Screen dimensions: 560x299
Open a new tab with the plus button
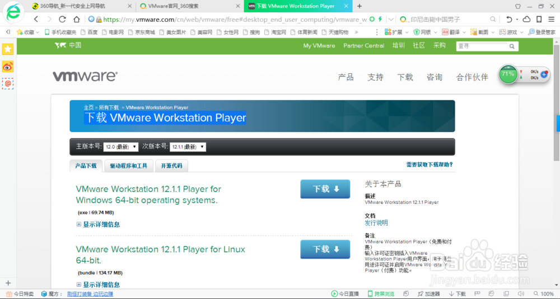tap(360, 6)
